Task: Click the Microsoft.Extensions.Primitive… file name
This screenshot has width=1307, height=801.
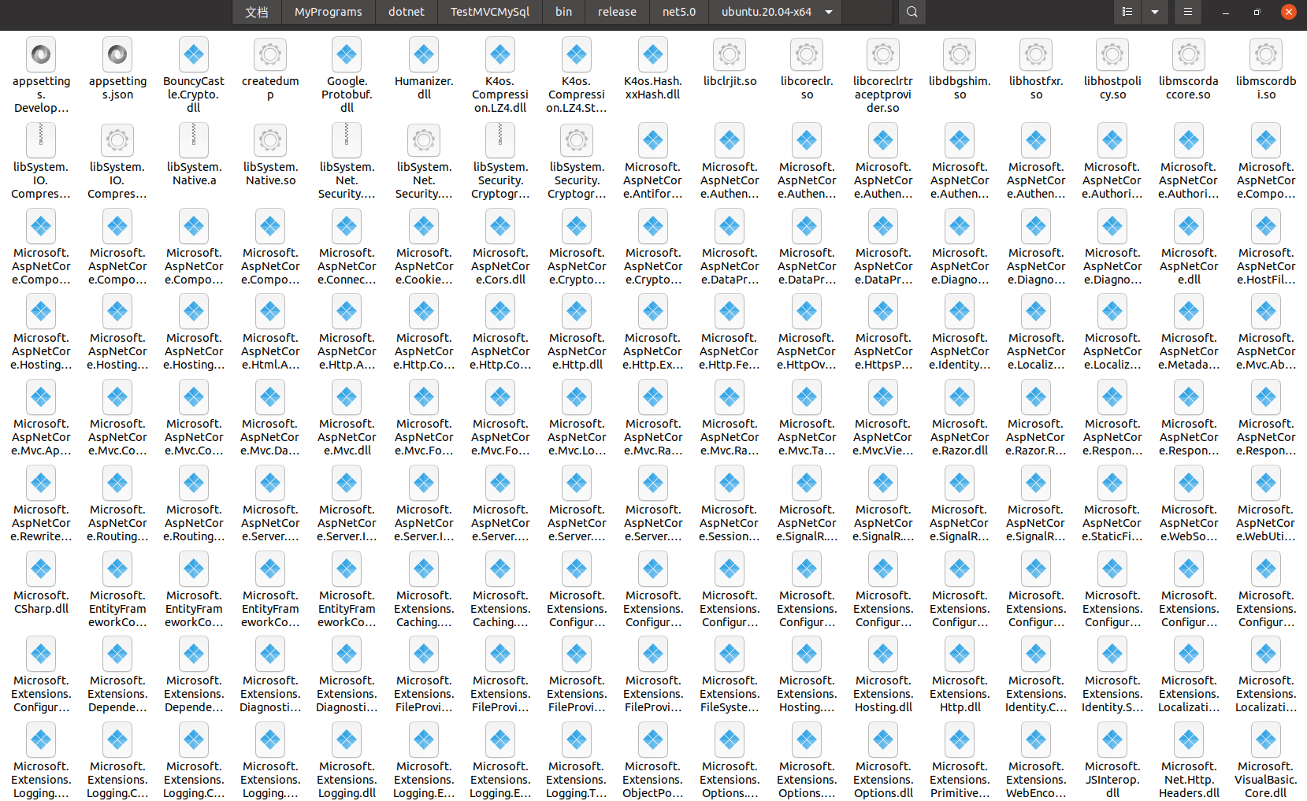Action: 960,780
